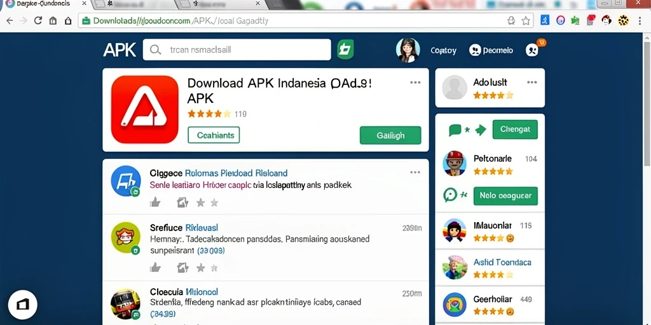Click the green speech bubble icon

point(455,130)
